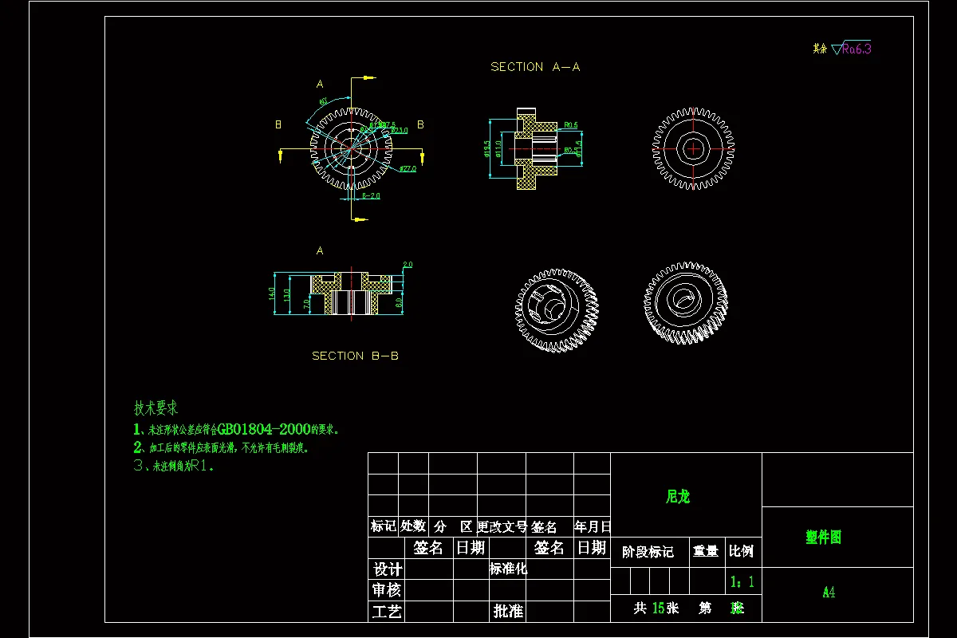The image size is (957, 638).
Task: Pick the "2.0" dimension atop Section B-B
Action: point(408,264)
